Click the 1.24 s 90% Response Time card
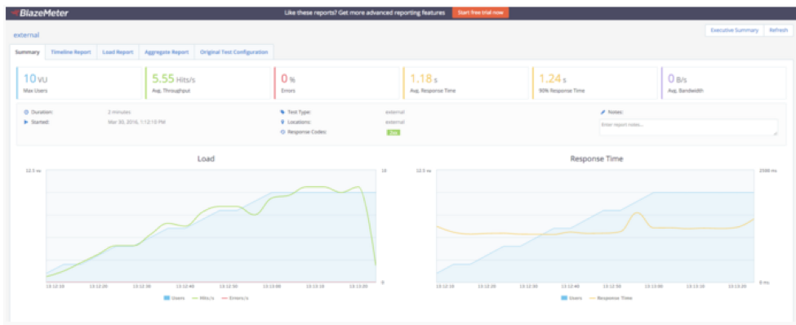This screenshot has height=325, width=796. point(594,82)
